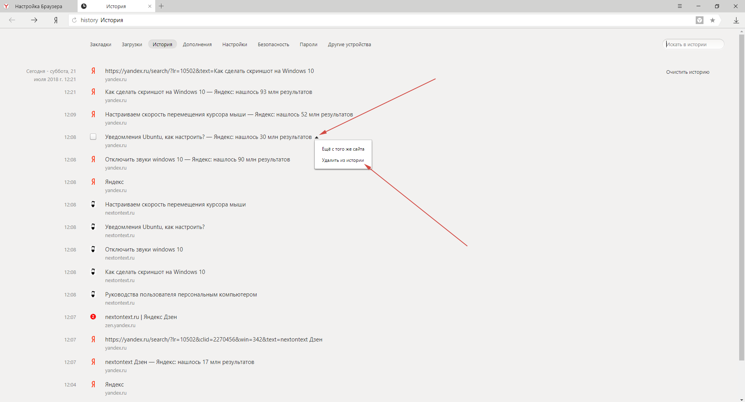Click Yandex favicon of 'Настраиваем скорость перемещения курсора мыши — Яндекс'
Viewport: 745px width, 402px height.
pyautogui.click(x=93, y=114)
